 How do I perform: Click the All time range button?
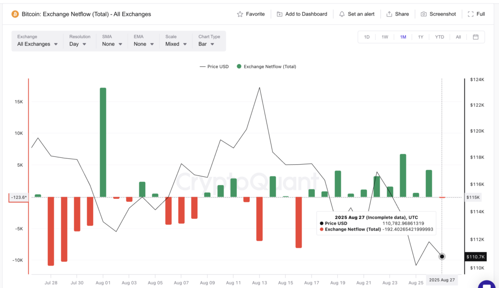pyautogui.click(x=458, y=37)
